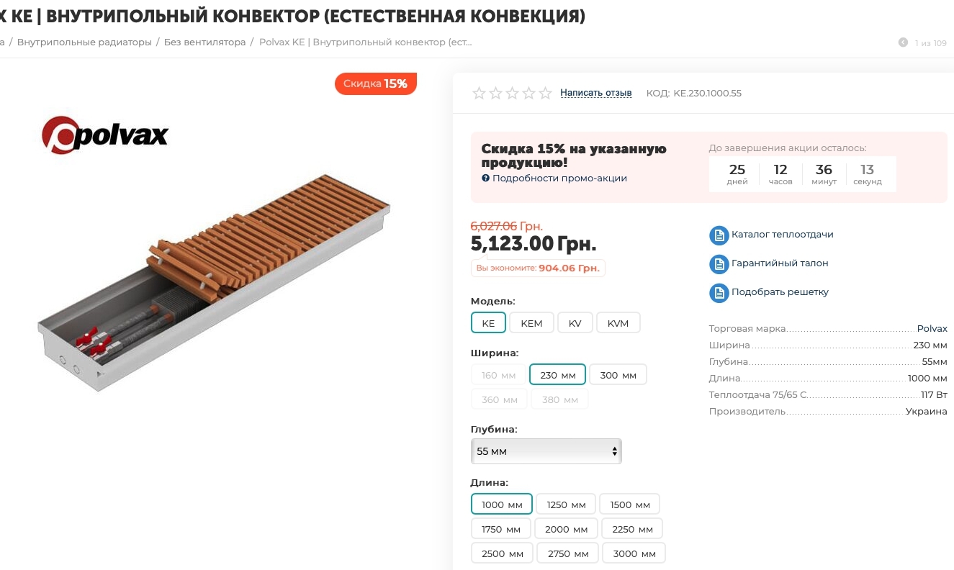Click the first rating star
This screenshot has height=570, width=954.
(x=479, y=93)
